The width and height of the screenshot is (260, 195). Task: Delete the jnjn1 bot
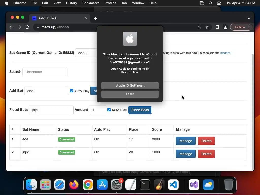[x=206, y=154]
